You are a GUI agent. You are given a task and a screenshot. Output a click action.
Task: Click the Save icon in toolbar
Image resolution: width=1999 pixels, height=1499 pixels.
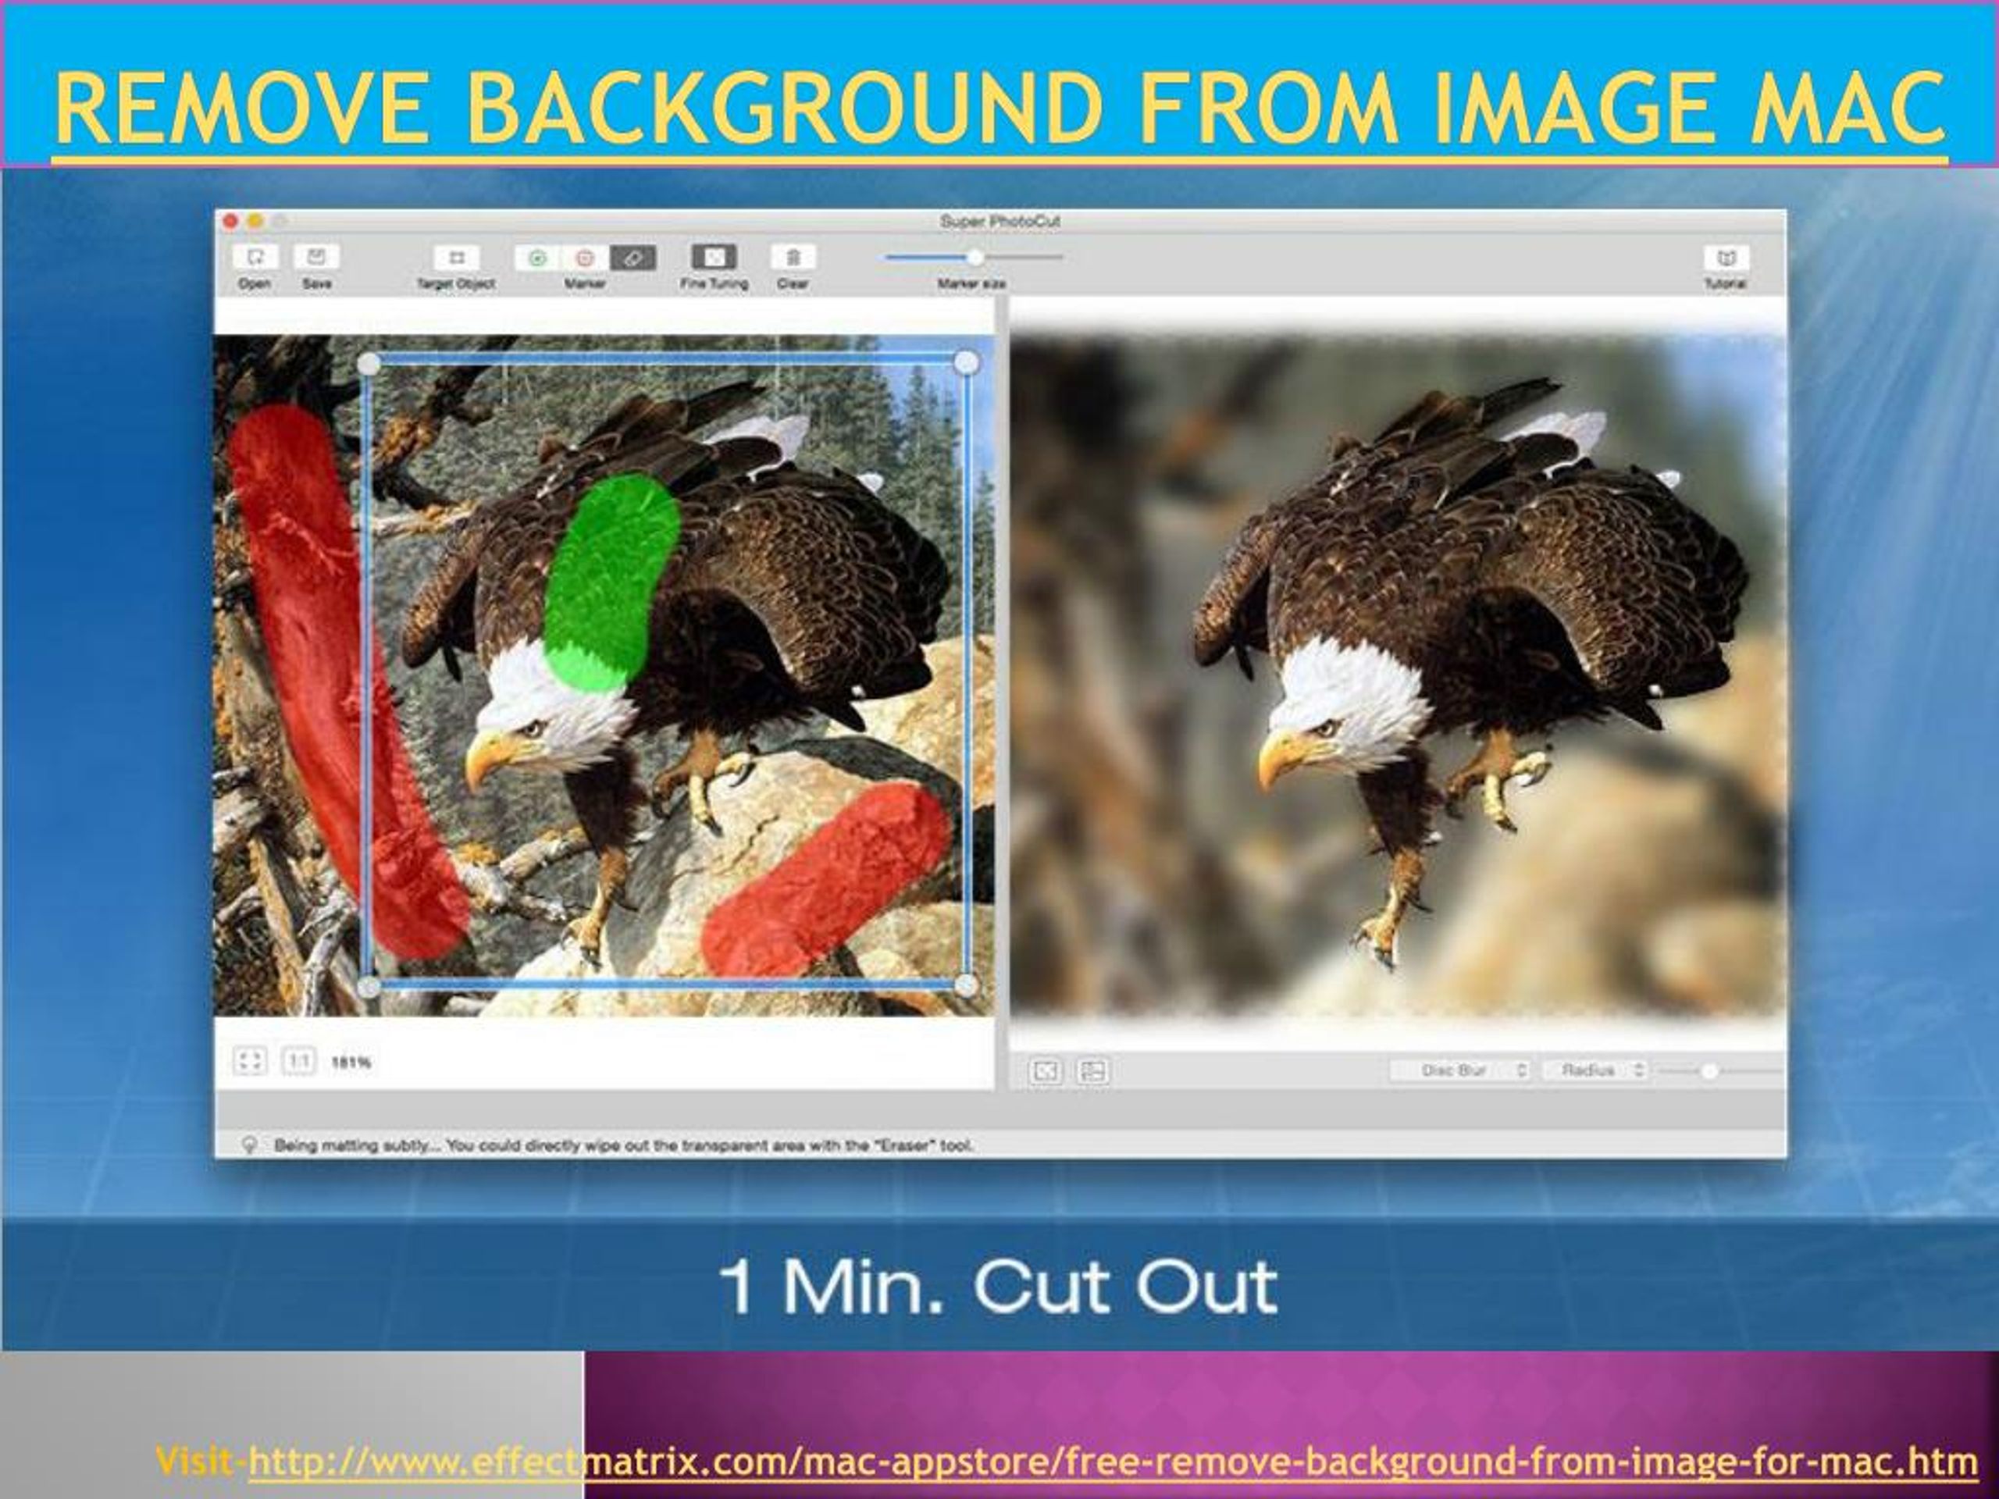pos(316,258)
